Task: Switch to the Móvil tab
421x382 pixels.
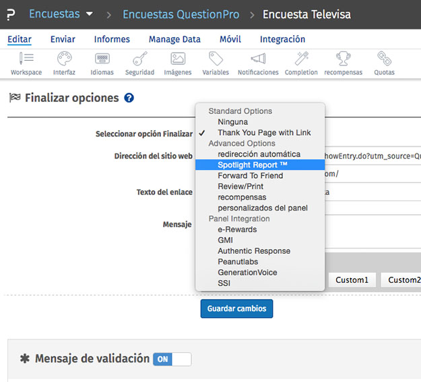Action: pyautogui.click(x=230, y=39)
